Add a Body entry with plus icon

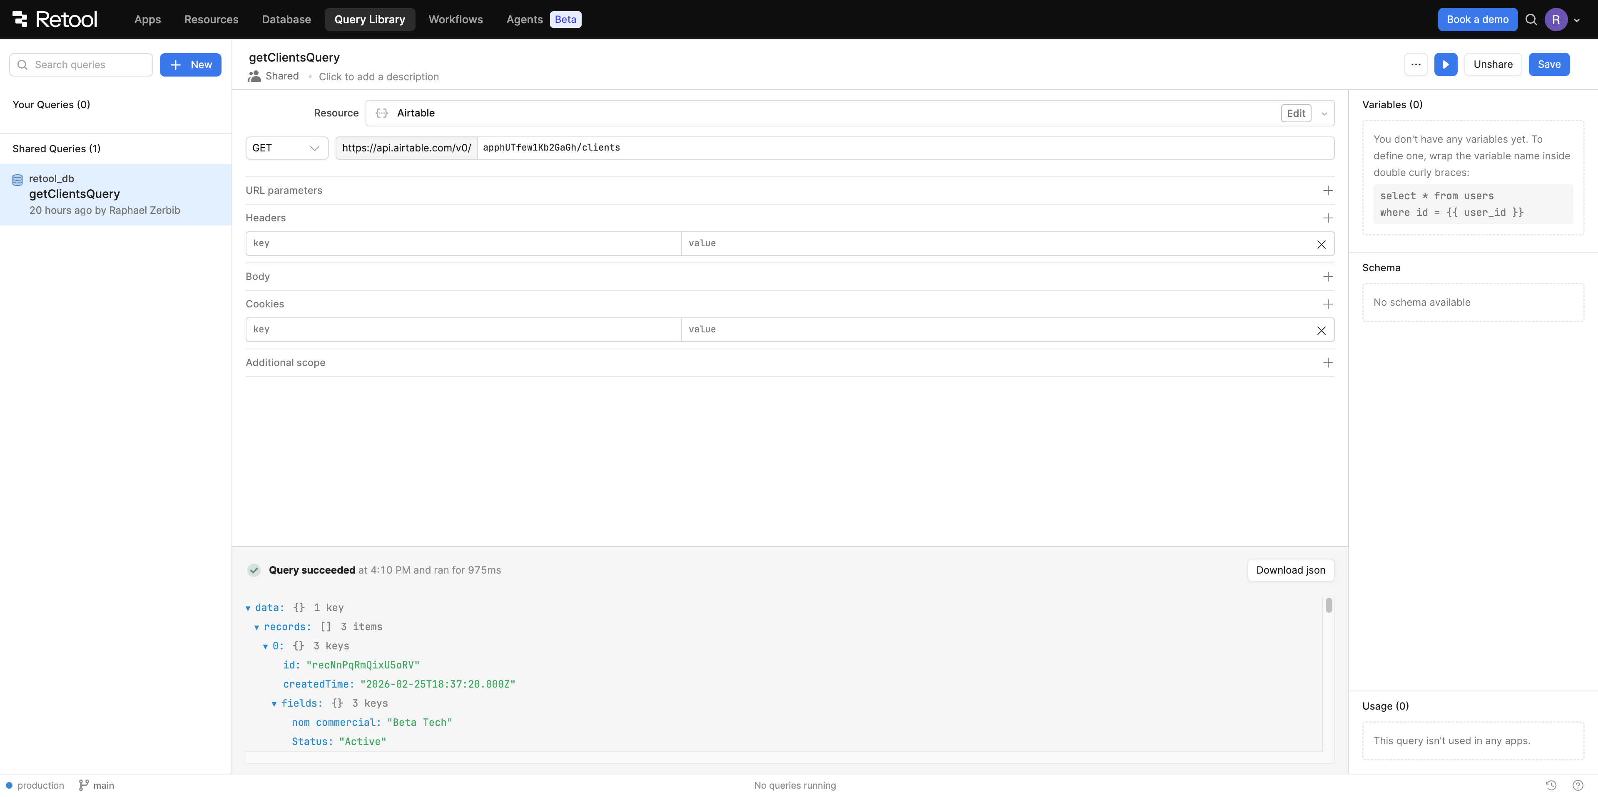[x=1327, y=276]
